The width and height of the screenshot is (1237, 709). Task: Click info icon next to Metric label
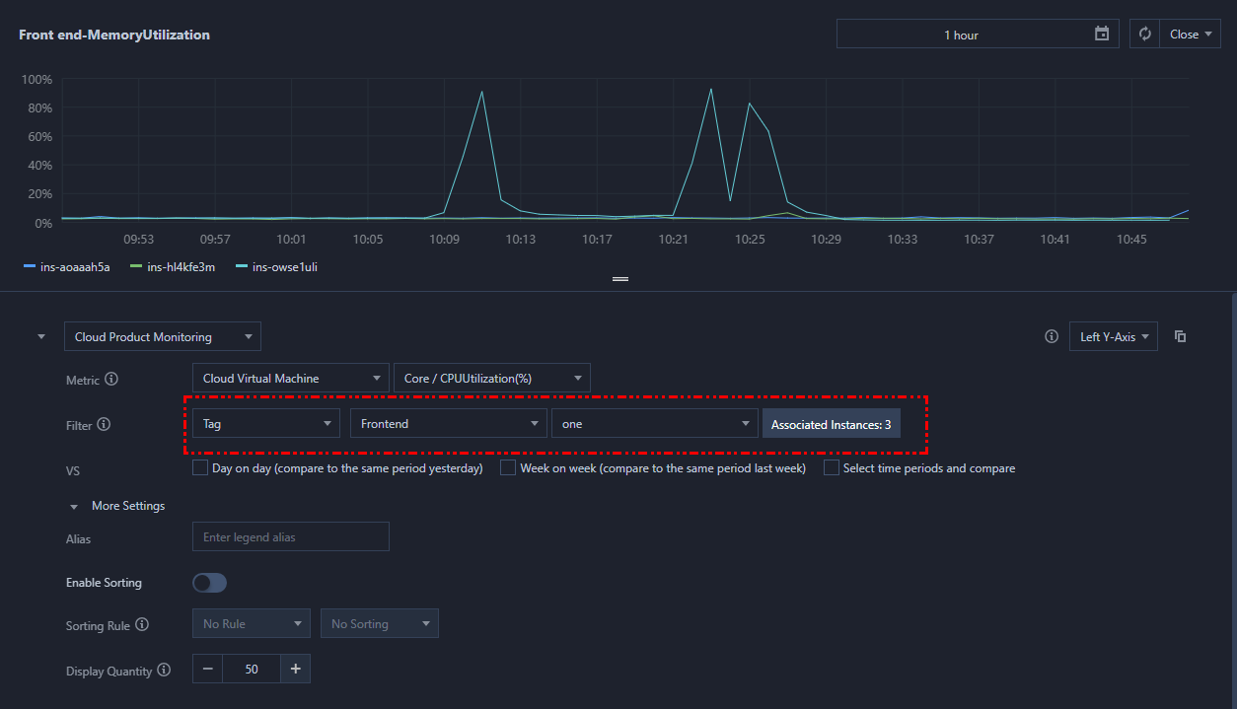click(111, 380)
